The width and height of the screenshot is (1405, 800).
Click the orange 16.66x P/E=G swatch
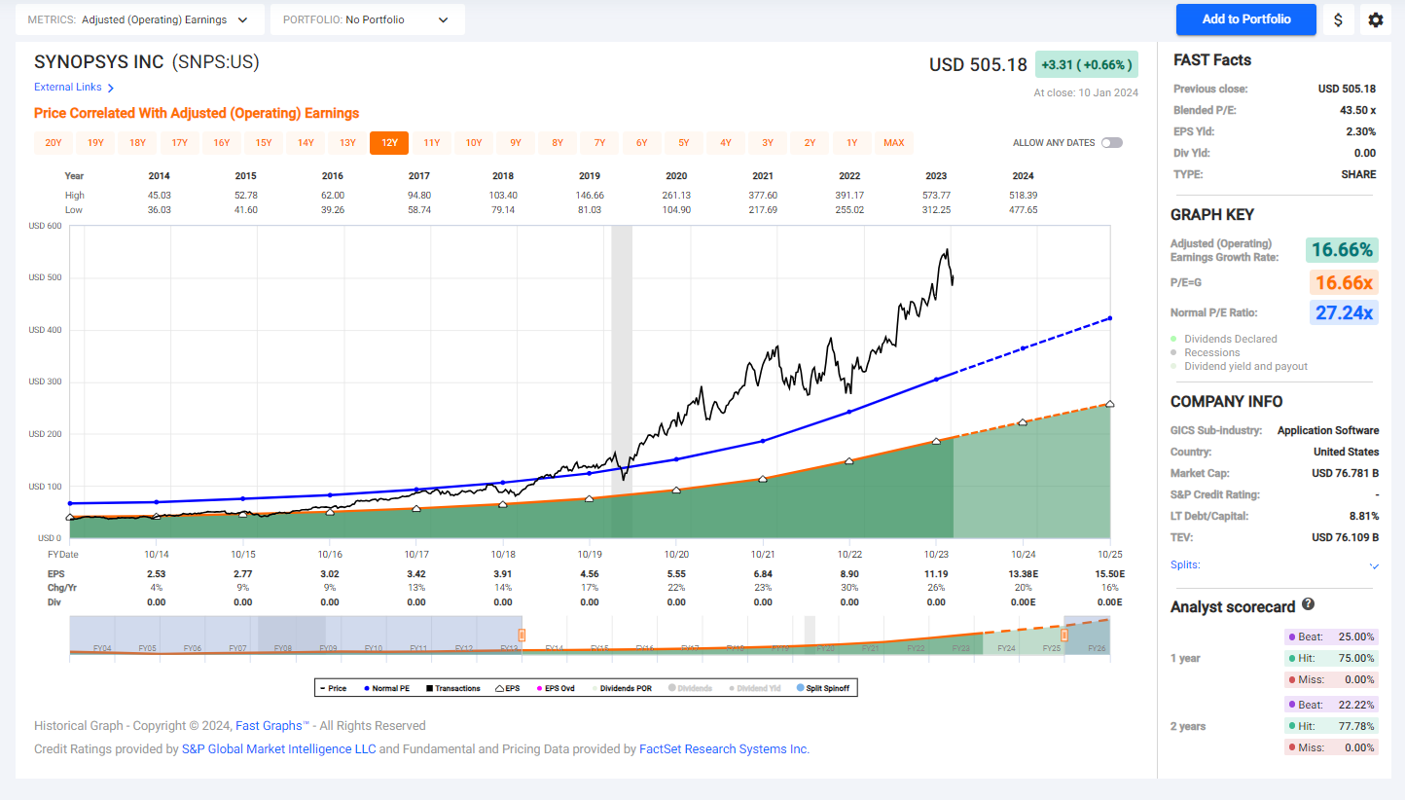coord(1343,283)
